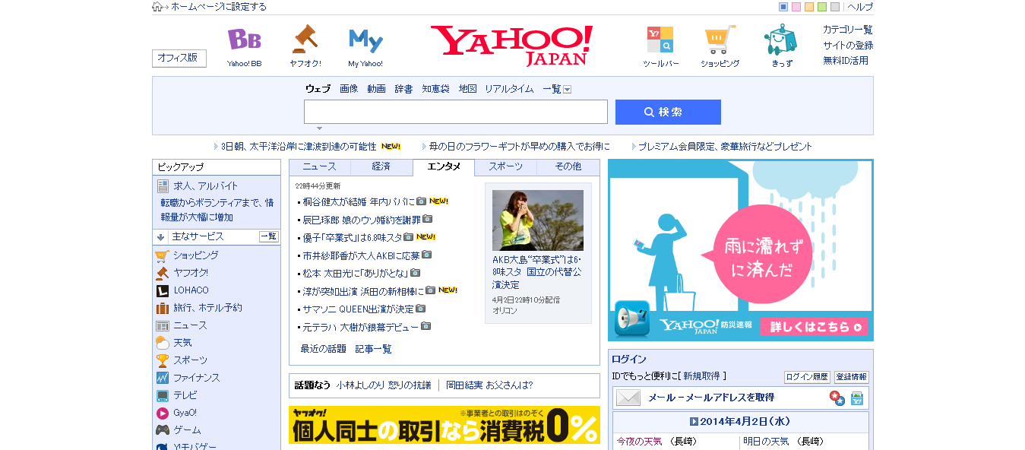Screen dimensions: 1025x450
Task: Open the 一覧 button beside 主なサービス
Action: [269, 236]
